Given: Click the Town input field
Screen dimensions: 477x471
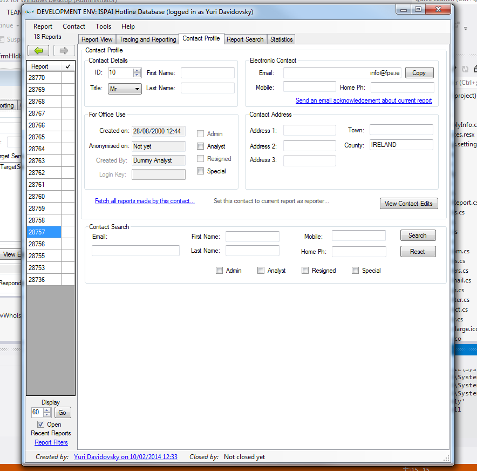Looking at the screenshot, I should (401, 130).
